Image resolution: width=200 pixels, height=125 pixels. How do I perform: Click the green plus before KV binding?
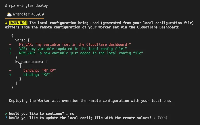click(x=10, y=75)
